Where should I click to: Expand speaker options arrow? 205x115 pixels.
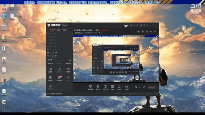(130, 87)
